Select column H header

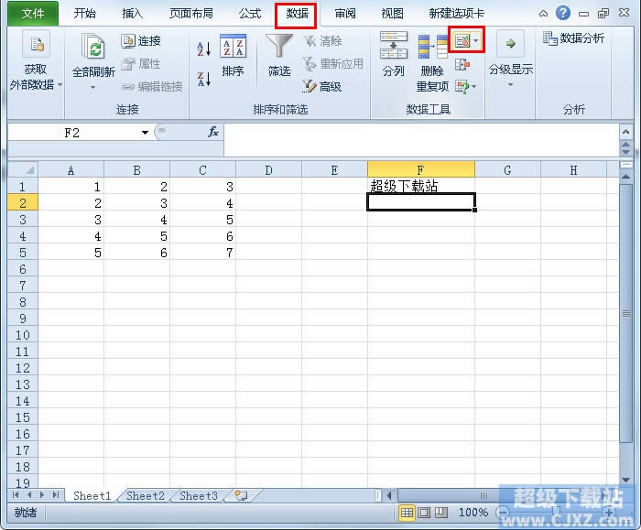pos(573,170)
